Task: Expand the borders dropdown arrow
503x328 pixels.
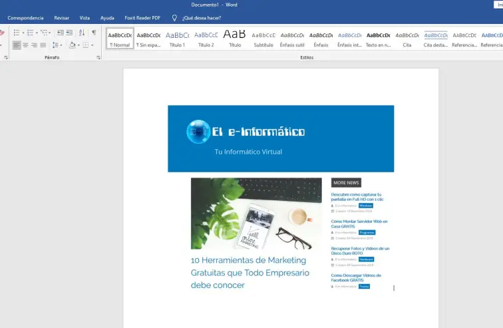Action: point(92,45)
